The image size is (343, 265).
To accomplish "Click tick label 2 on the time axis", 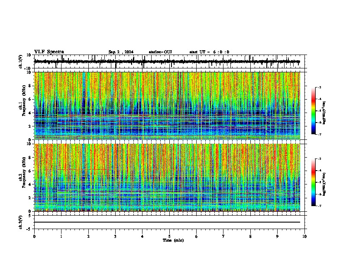I will tap(88, 236).
